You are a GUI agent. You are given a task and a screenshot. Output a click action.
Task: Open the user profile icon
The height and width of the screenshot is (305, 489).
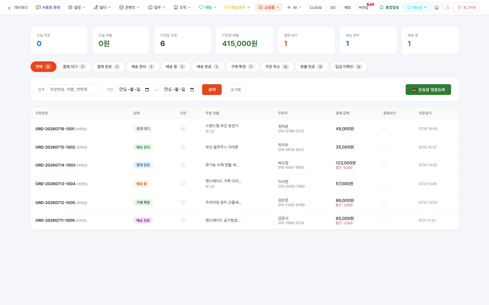447,7
